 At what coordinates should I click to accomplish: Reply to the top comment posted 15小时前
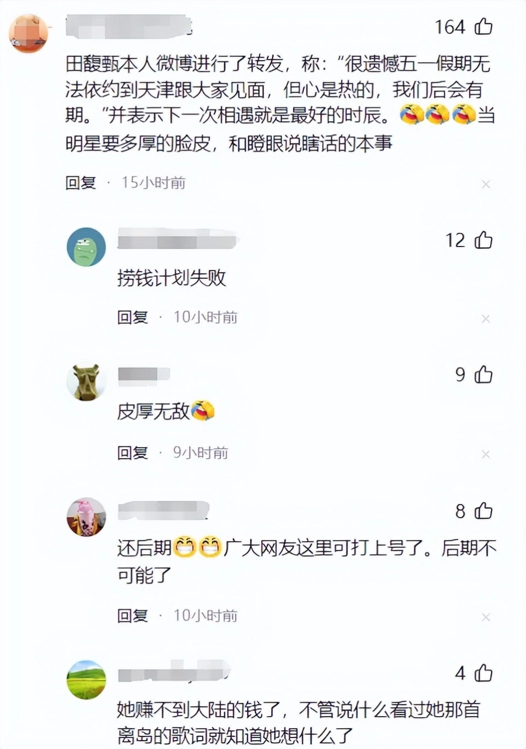click(x=81, y=182)
